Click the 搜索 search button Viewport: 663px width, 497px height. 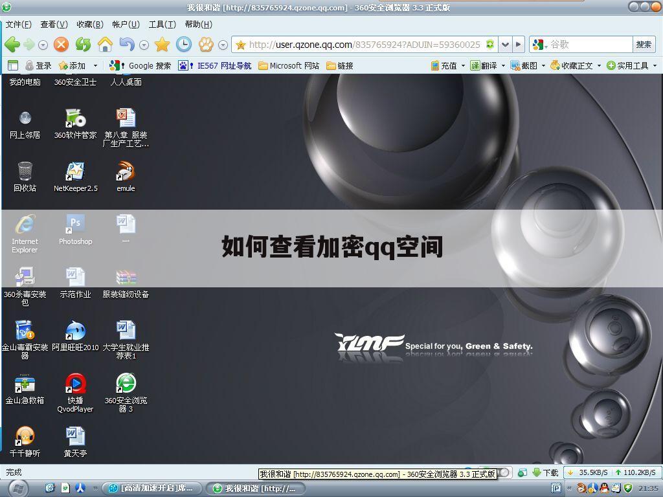(x=644, y=45)
